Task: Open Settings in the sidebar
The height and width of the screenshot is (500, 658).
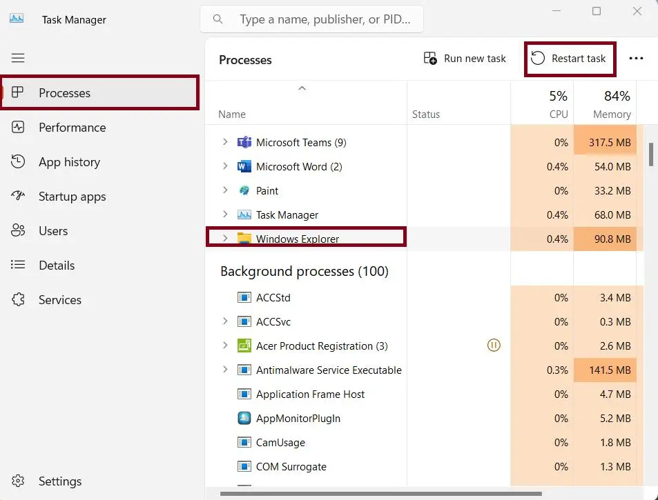Action: click(100, 481)
